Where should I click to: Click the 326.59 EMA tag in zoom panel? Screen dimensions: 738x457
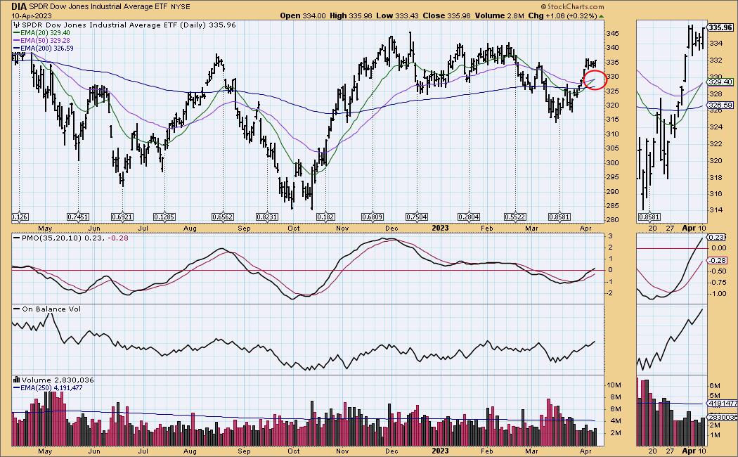(720, 105)
